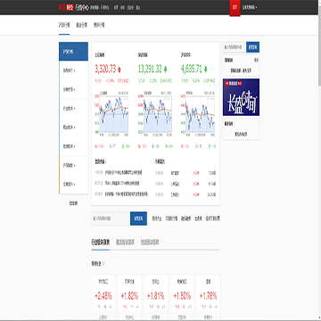The image size is (321, 321).
Task: Click the dark blue banner advertisement
Action: [241, 97]
